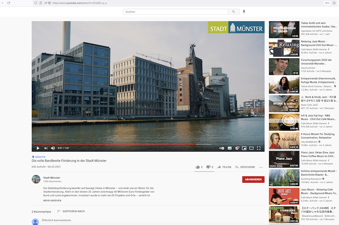Open Forschungspreis 2020 video thumbnail

click(x=284, y=67)
